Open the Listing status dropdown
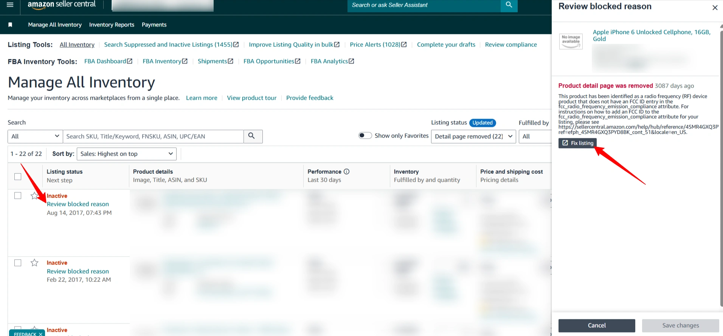 coord(473,136)
